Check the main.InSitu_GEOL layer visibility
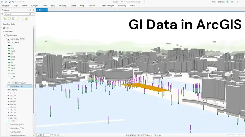This screenshot has width=245, height=137. [9, 125]
